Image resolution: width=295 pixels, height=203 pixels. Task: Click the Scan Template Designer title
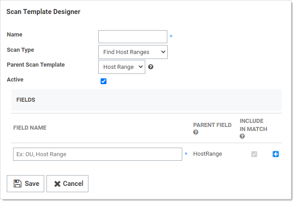pos(43,12)
